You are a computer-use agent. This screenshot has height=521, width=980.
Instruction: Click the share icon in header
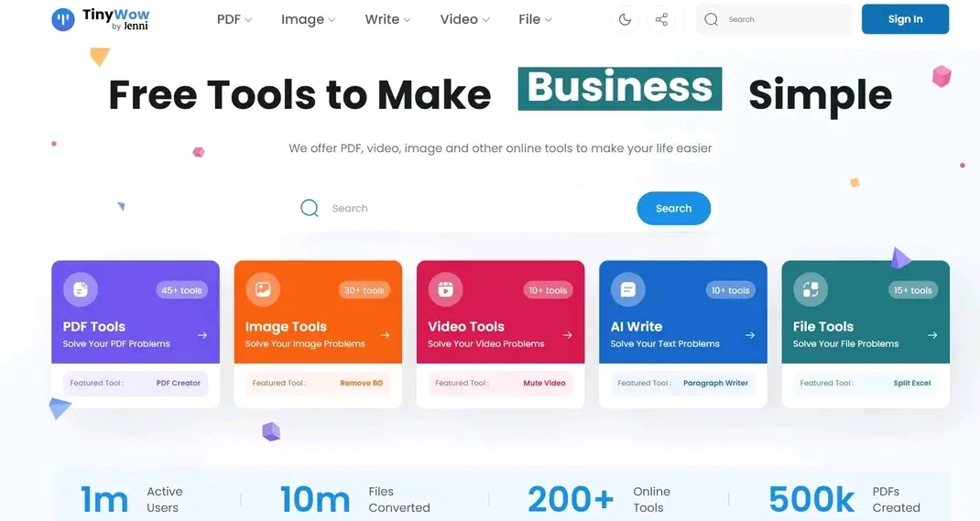click(x=661, y=19)
